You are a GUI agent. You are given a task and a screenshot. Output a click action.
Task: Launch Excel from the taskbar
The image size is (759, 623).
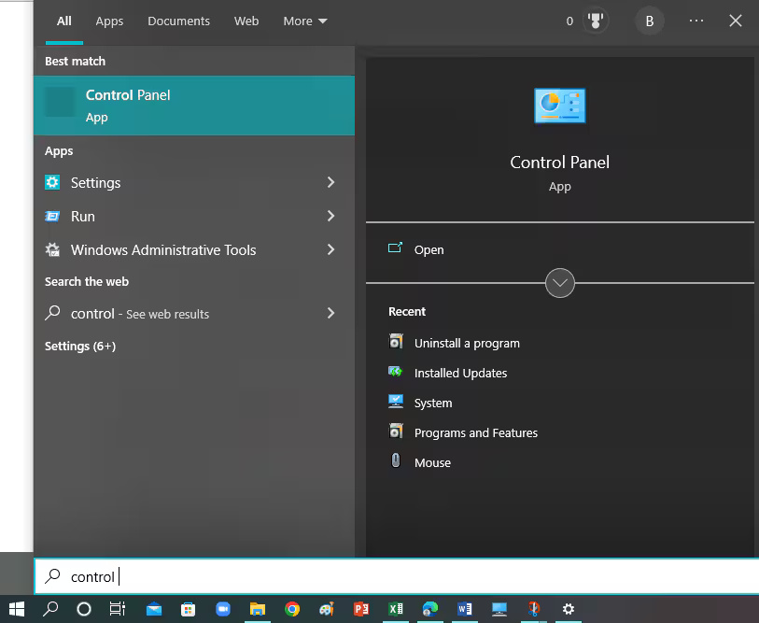point(395,609)
